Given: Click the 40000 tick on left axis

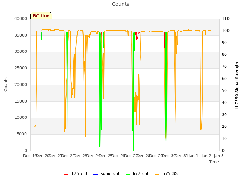Looking at the screenshot, I should (x=21, y=18).
